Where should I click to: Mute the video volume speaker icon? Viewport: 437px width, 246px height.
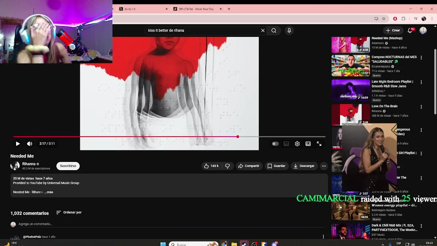click(30, 144)
